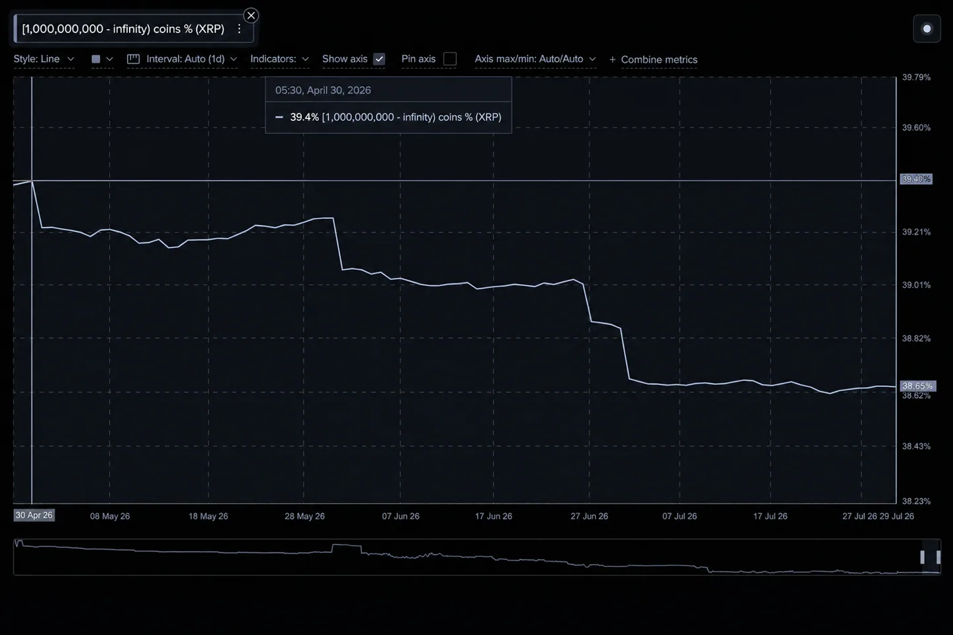The height and width of the screenshot is (635, 953).
Task: Remove the XRP coins metric with X icon
Action: pyautogui.click(x=251, y=15)
